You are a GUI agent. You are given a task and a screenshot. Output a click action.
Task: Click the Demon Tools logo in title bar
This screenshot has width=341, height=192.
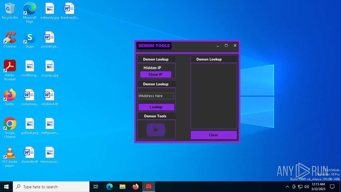click(154, 46)
